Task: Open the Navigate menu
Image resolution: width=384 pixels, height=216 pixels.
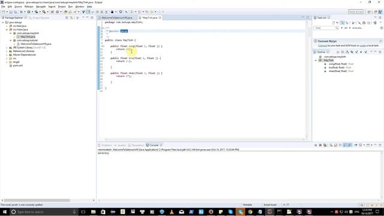Action: pyautogui.click(x=41, y=7)
